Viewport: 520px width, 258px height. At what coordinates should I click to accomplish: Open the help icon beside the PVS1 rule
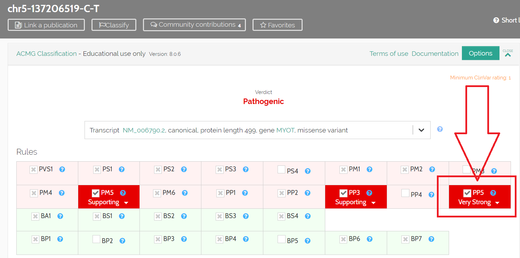pos(62,169)
